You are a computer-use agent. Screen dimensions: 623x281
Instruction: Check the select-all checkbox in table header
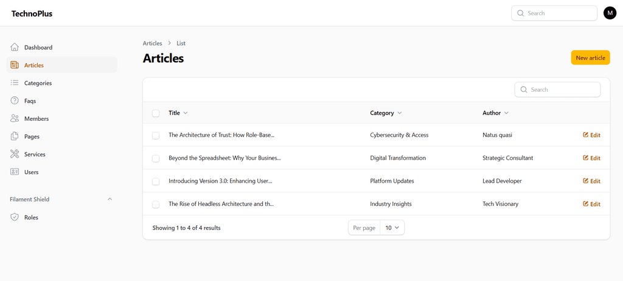pyautogui.click(x=156, y=113)
